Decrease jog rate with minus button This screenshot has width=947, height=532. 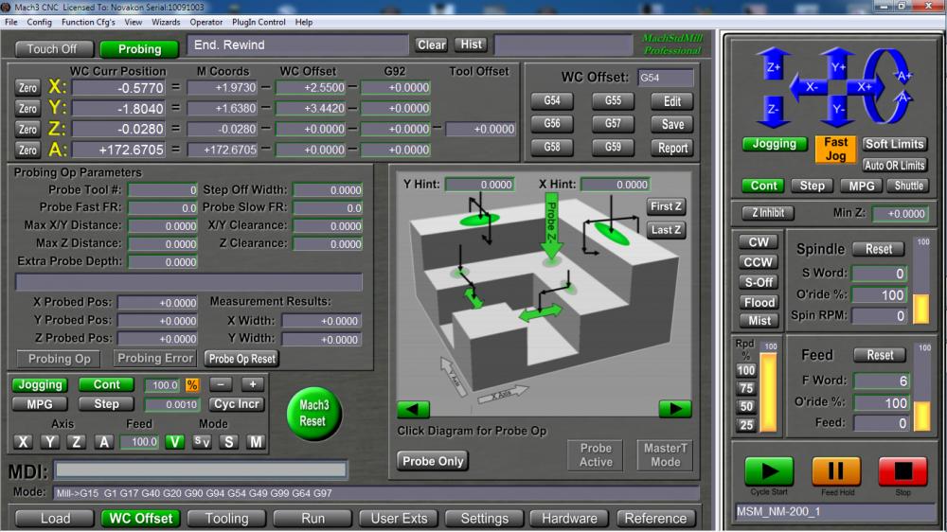coord(221,384)
